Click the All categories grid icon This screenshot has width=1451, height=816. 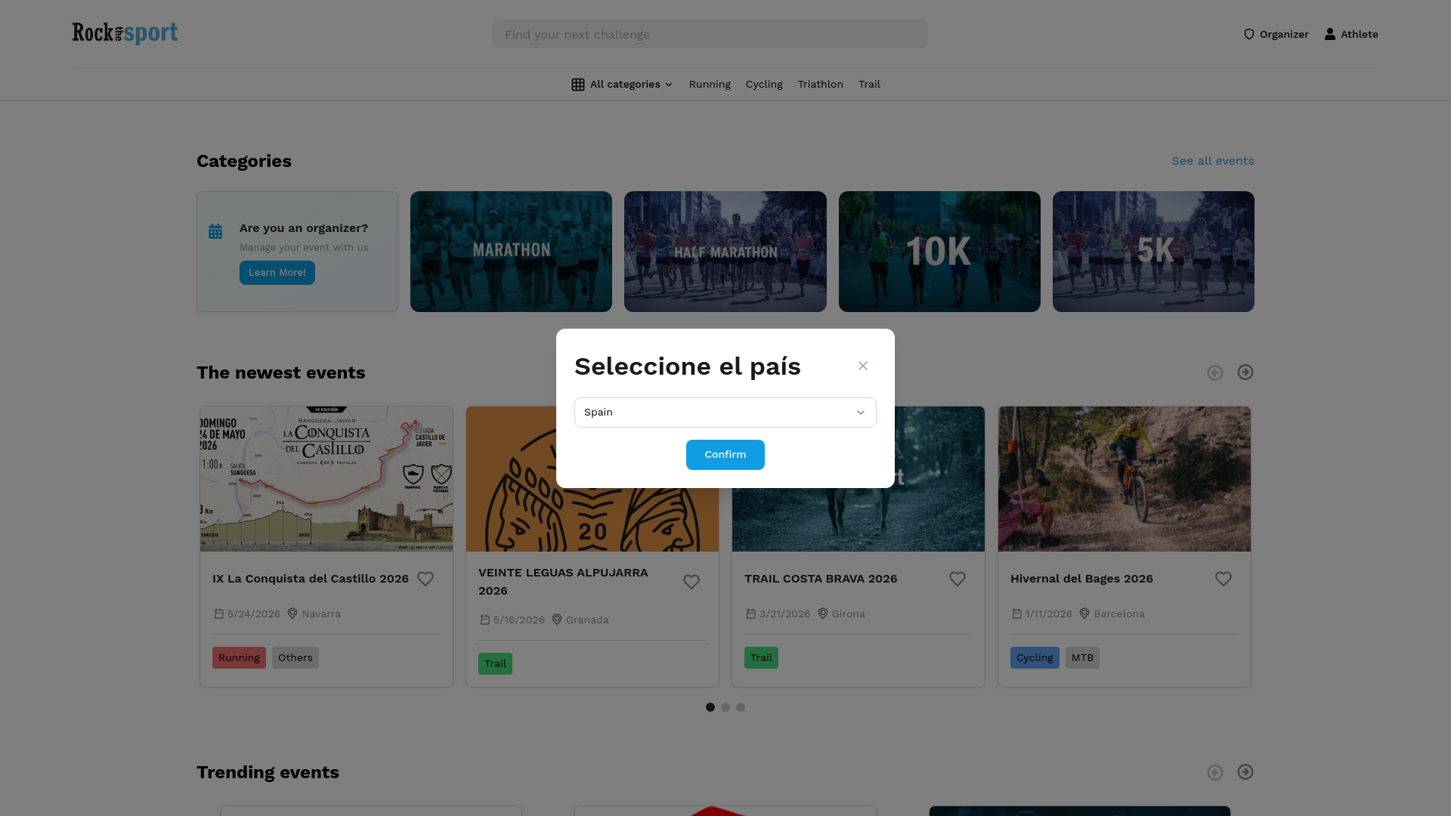(x=578, y=85)
